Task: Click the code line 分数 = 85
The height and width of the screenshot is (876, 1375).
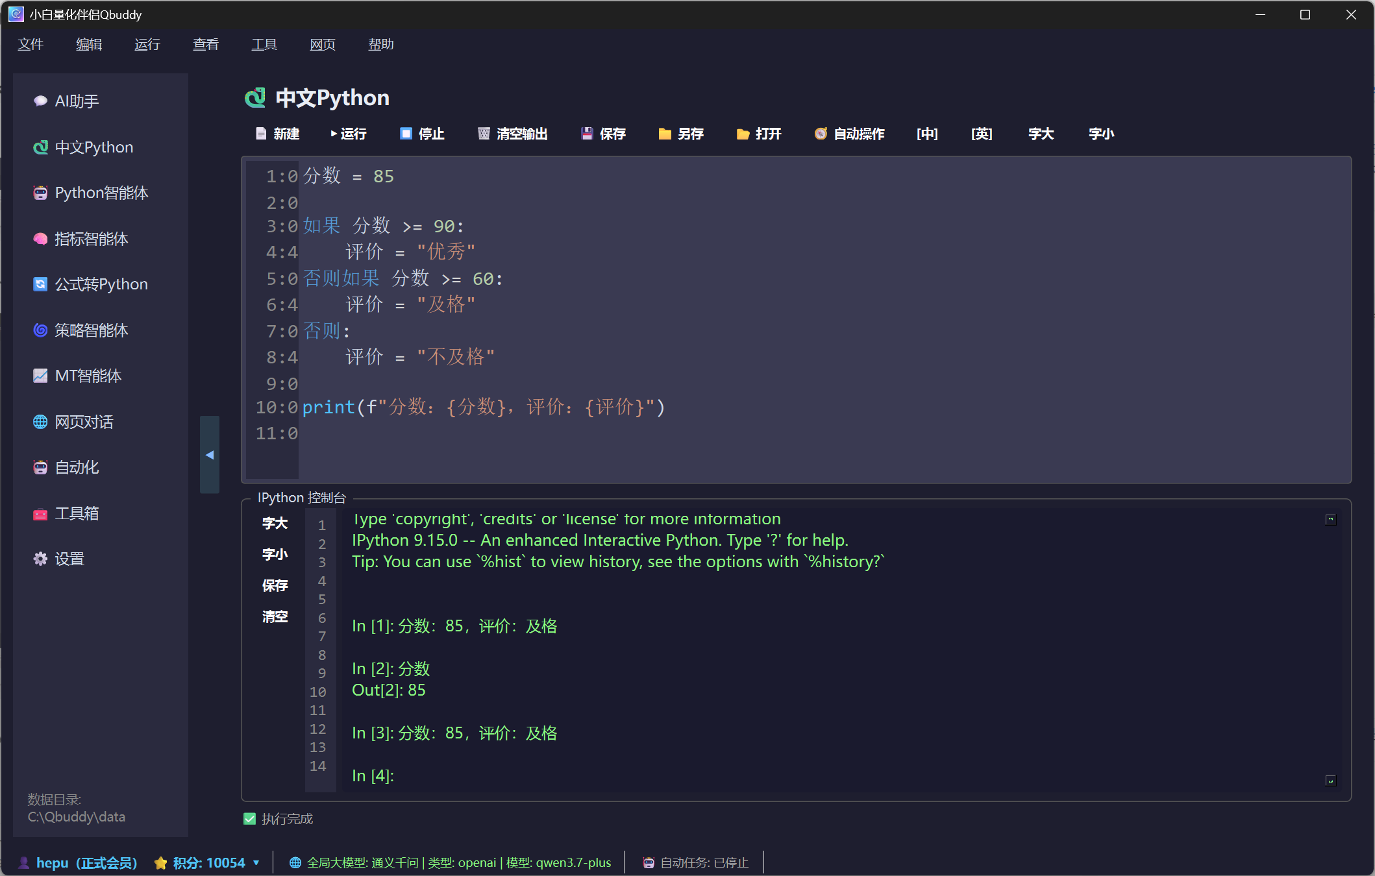Action: point(349,176)
